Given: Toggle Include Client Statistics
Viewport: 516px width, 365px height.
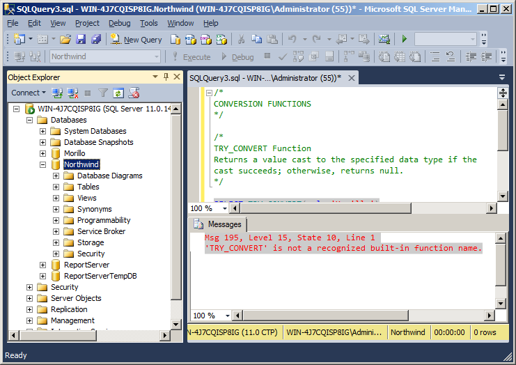Looking at the screenshot, I should 364,56.
